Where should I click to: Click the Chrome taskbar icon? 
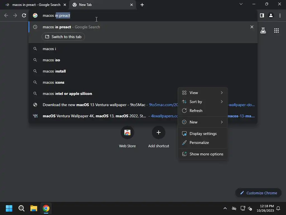tap(46, 208)
